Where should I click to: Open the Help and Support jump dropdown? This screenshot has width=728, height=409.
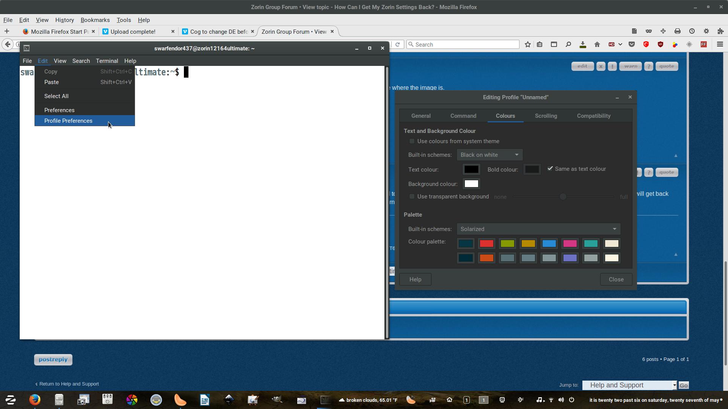tap(629, 385)
